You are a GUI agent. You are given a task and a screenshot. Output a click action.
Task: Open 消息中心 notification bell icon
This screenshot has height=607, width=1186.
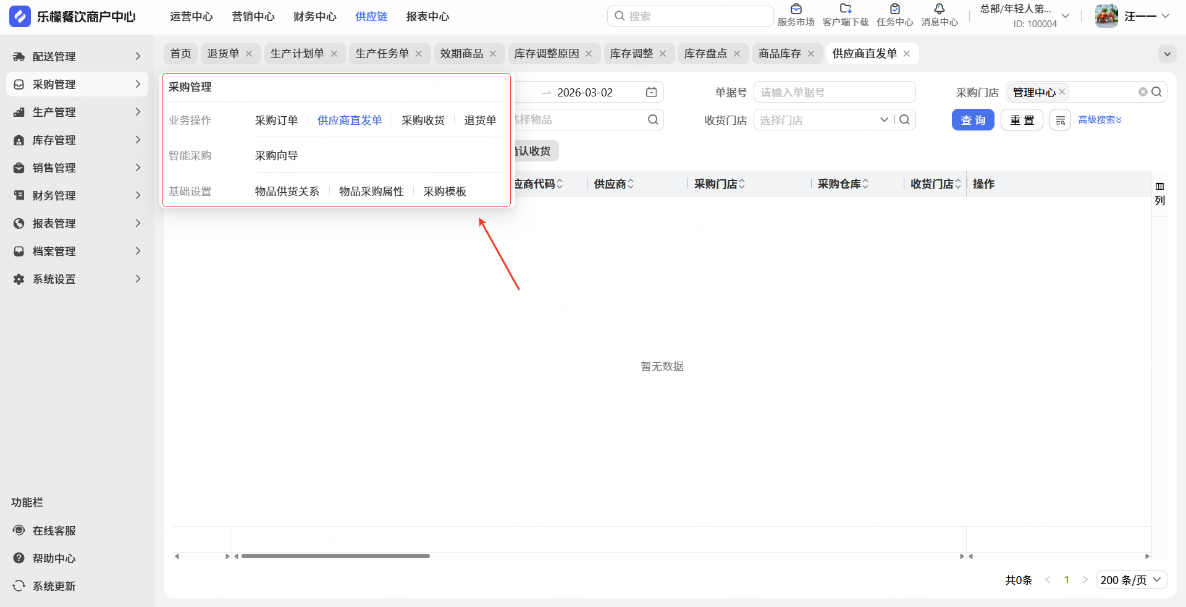[x=939, y=15]
